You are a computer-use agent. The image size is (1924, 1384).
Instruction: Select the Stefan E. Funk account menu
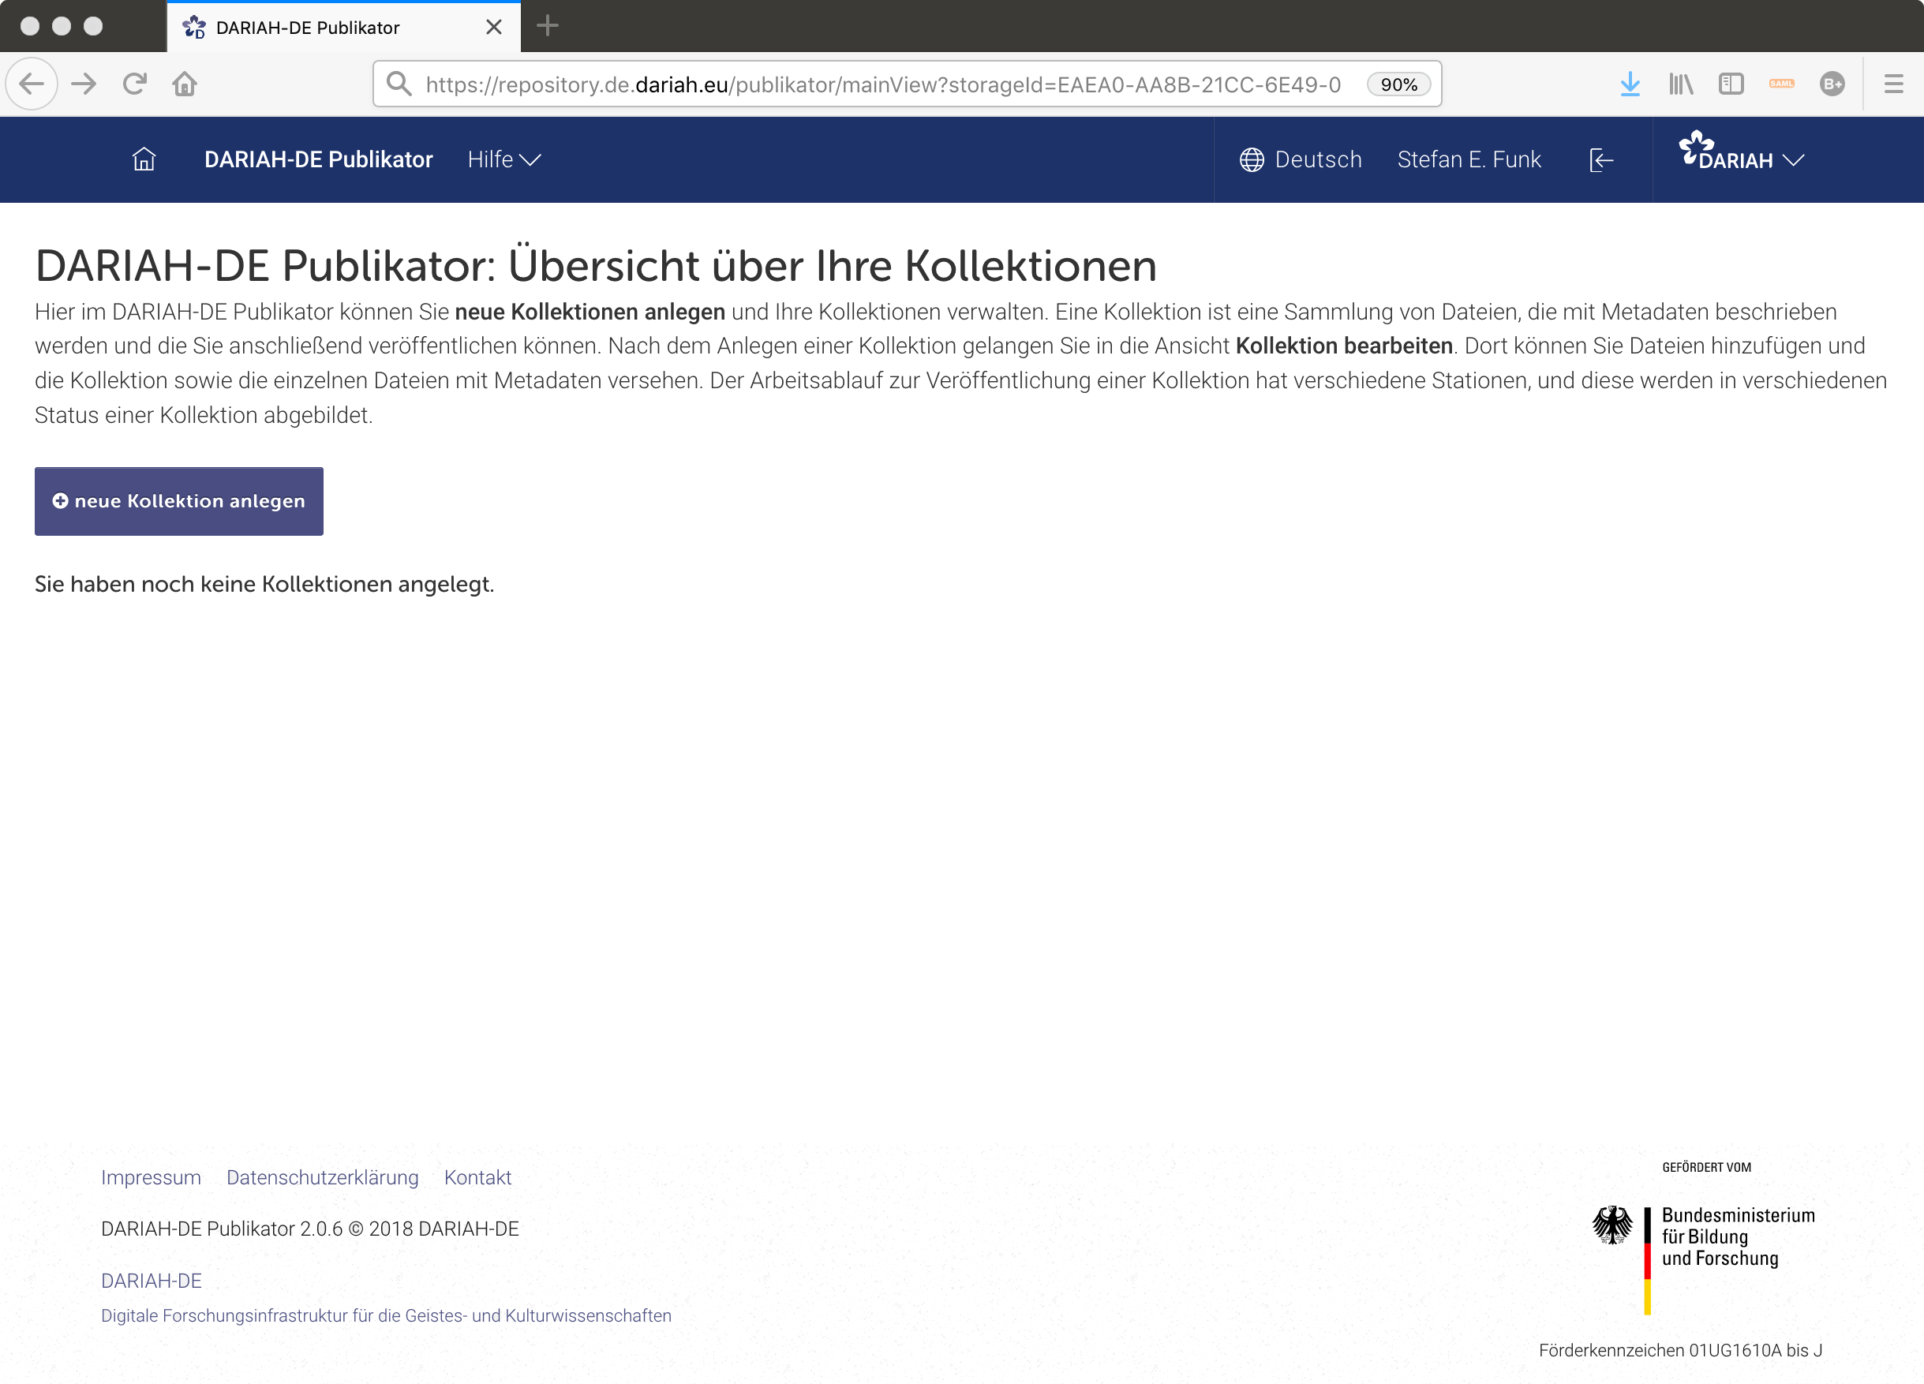(1469, 159)
